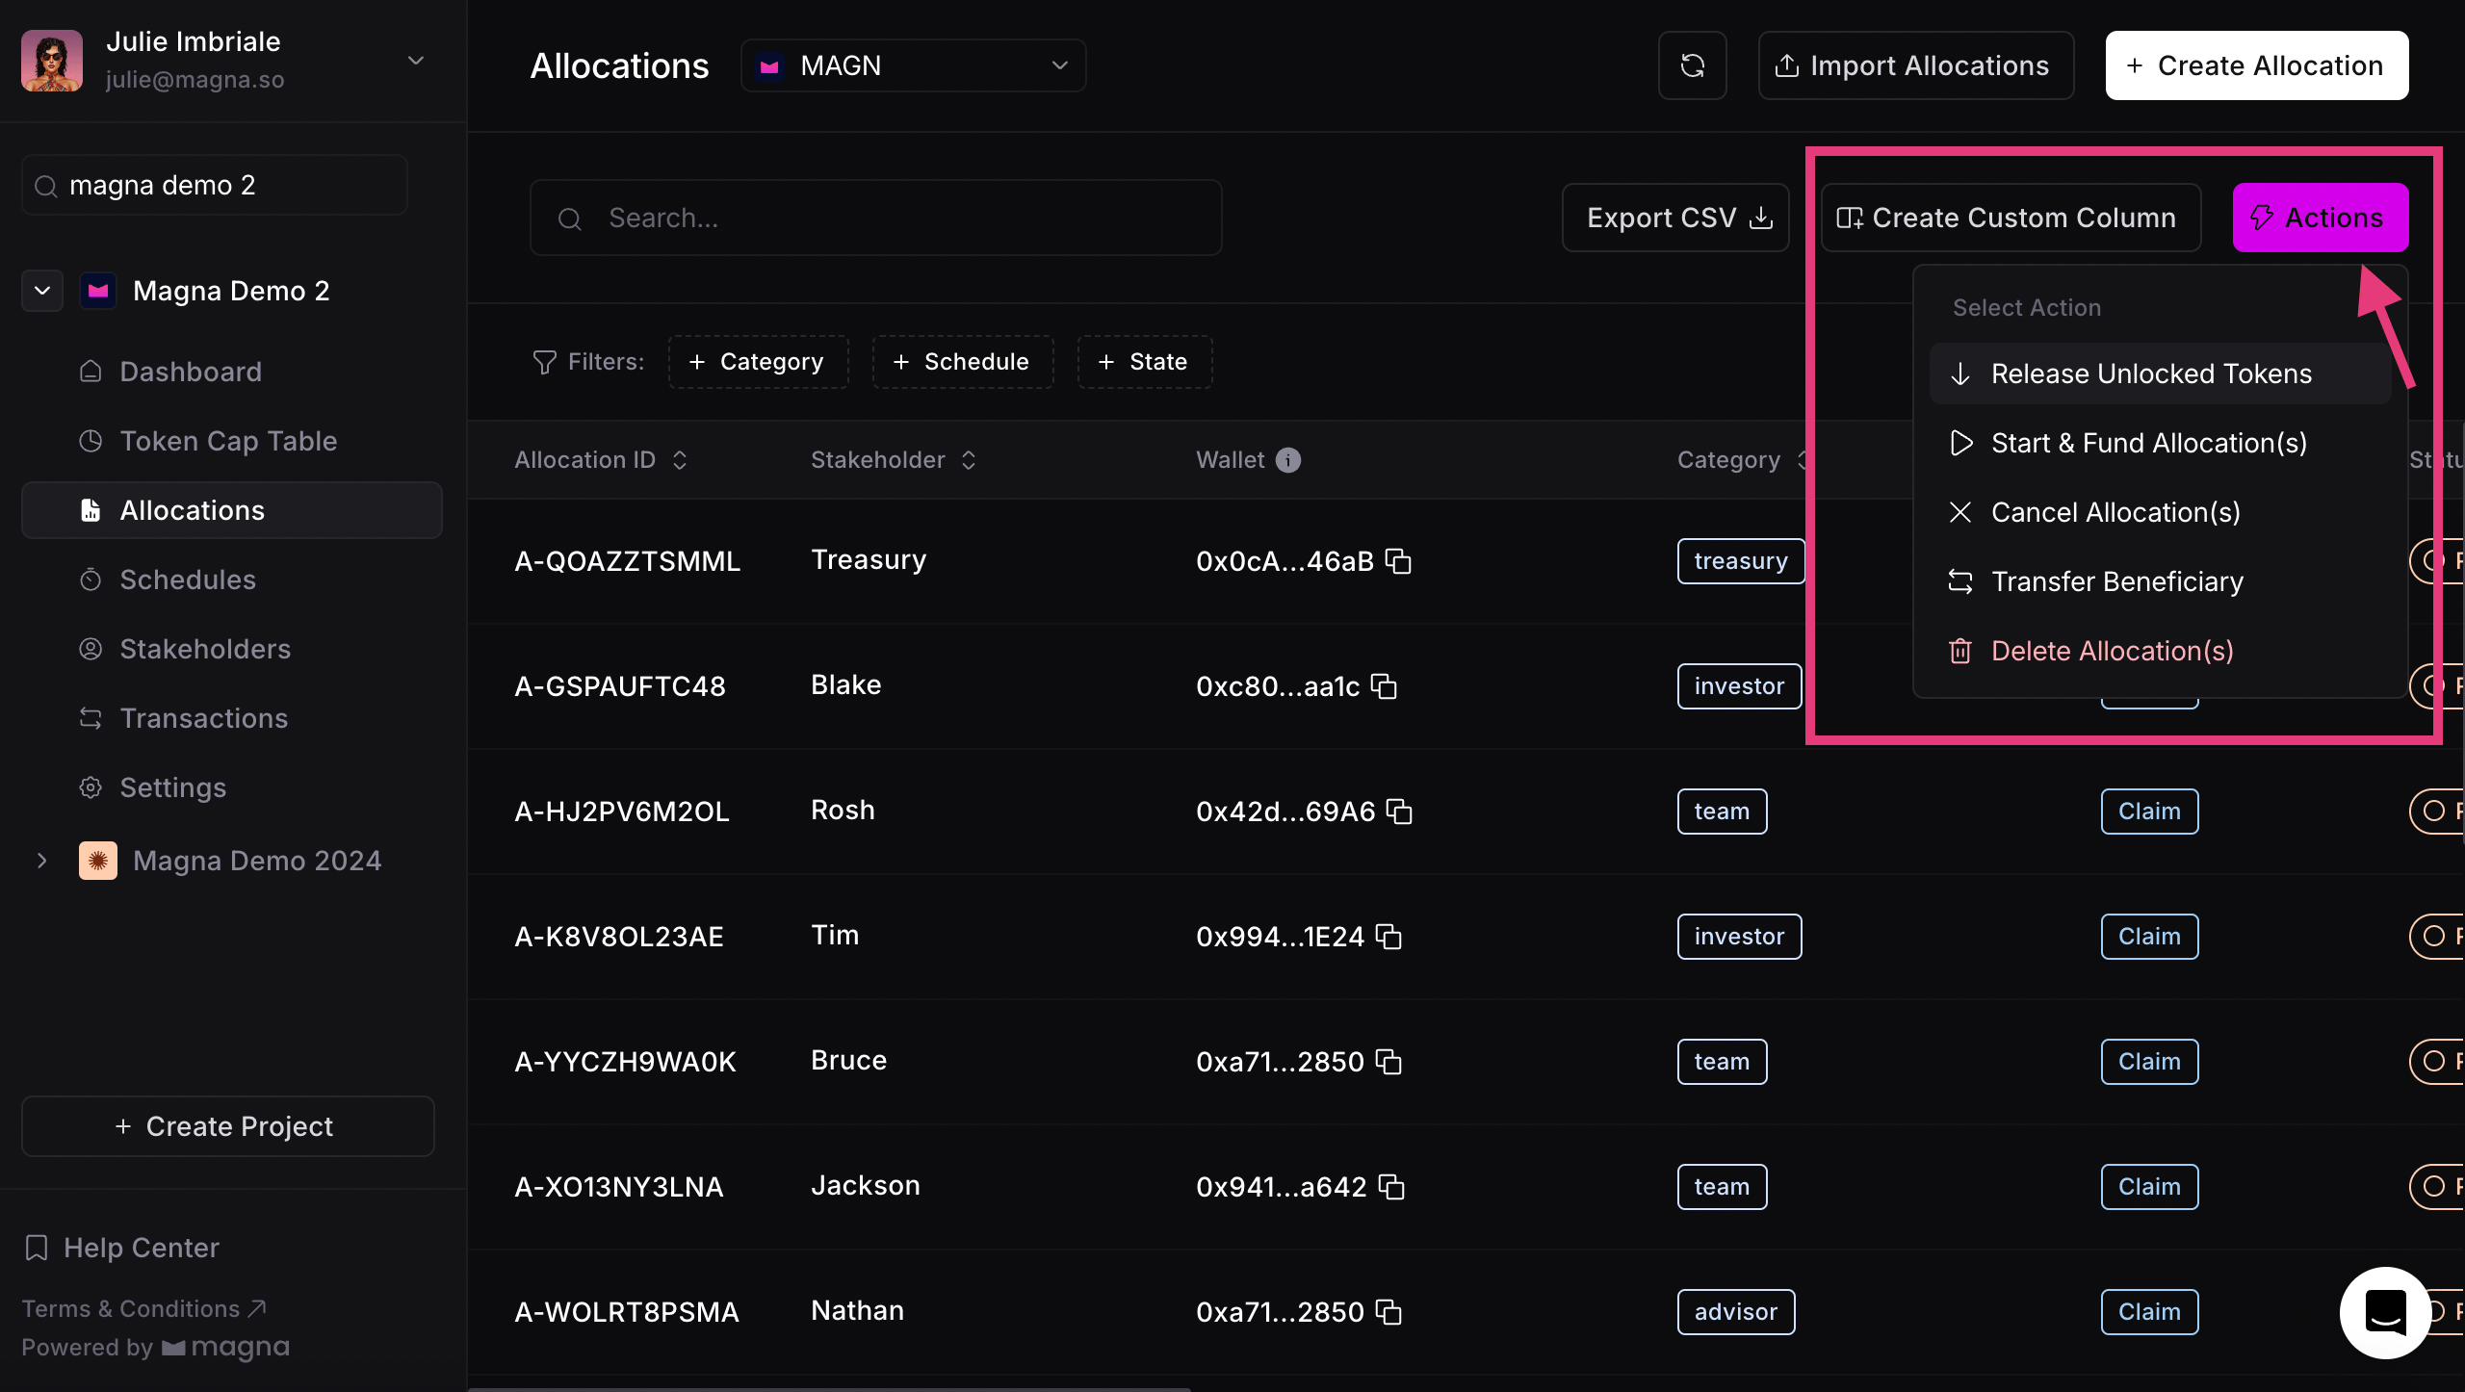Image resolution: width=2465 pixels, height=1392 pixels.
Task: Click allocation ID A-HJ2PV6M2OL
Action: (622, 812)
